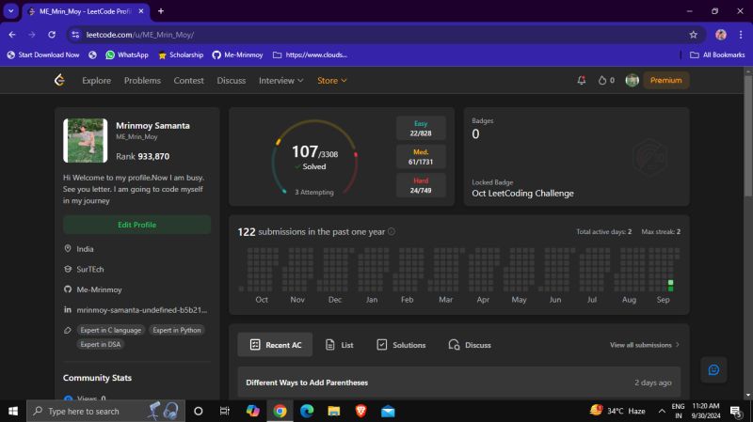The image size is (753, 422).
Task: Open Start Download Now bookmark
Action: (42, 55)
